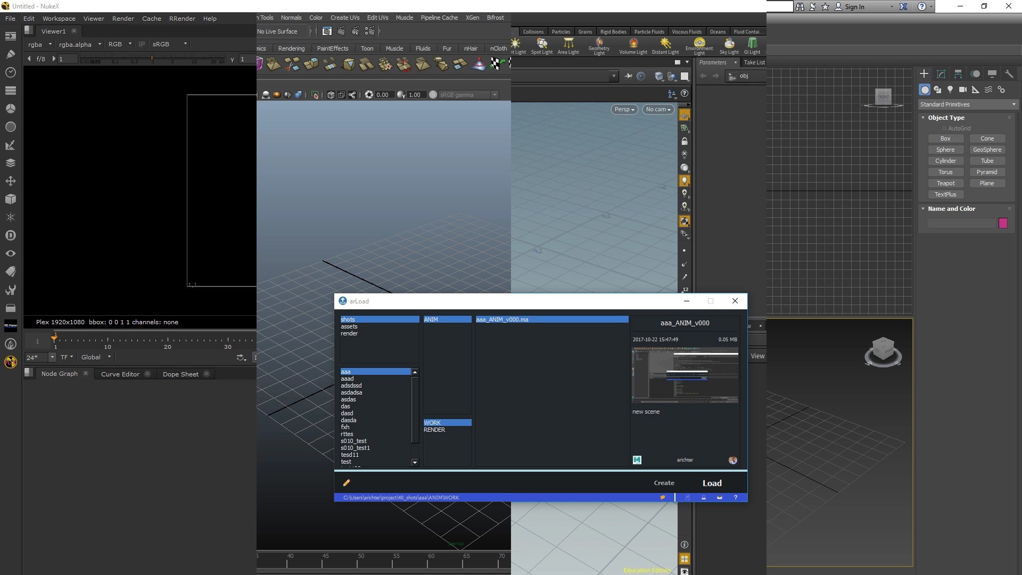This screenshot has height=575, width=1022.
Task: Open the Standard Primitives dropdown
Action: 968,104
